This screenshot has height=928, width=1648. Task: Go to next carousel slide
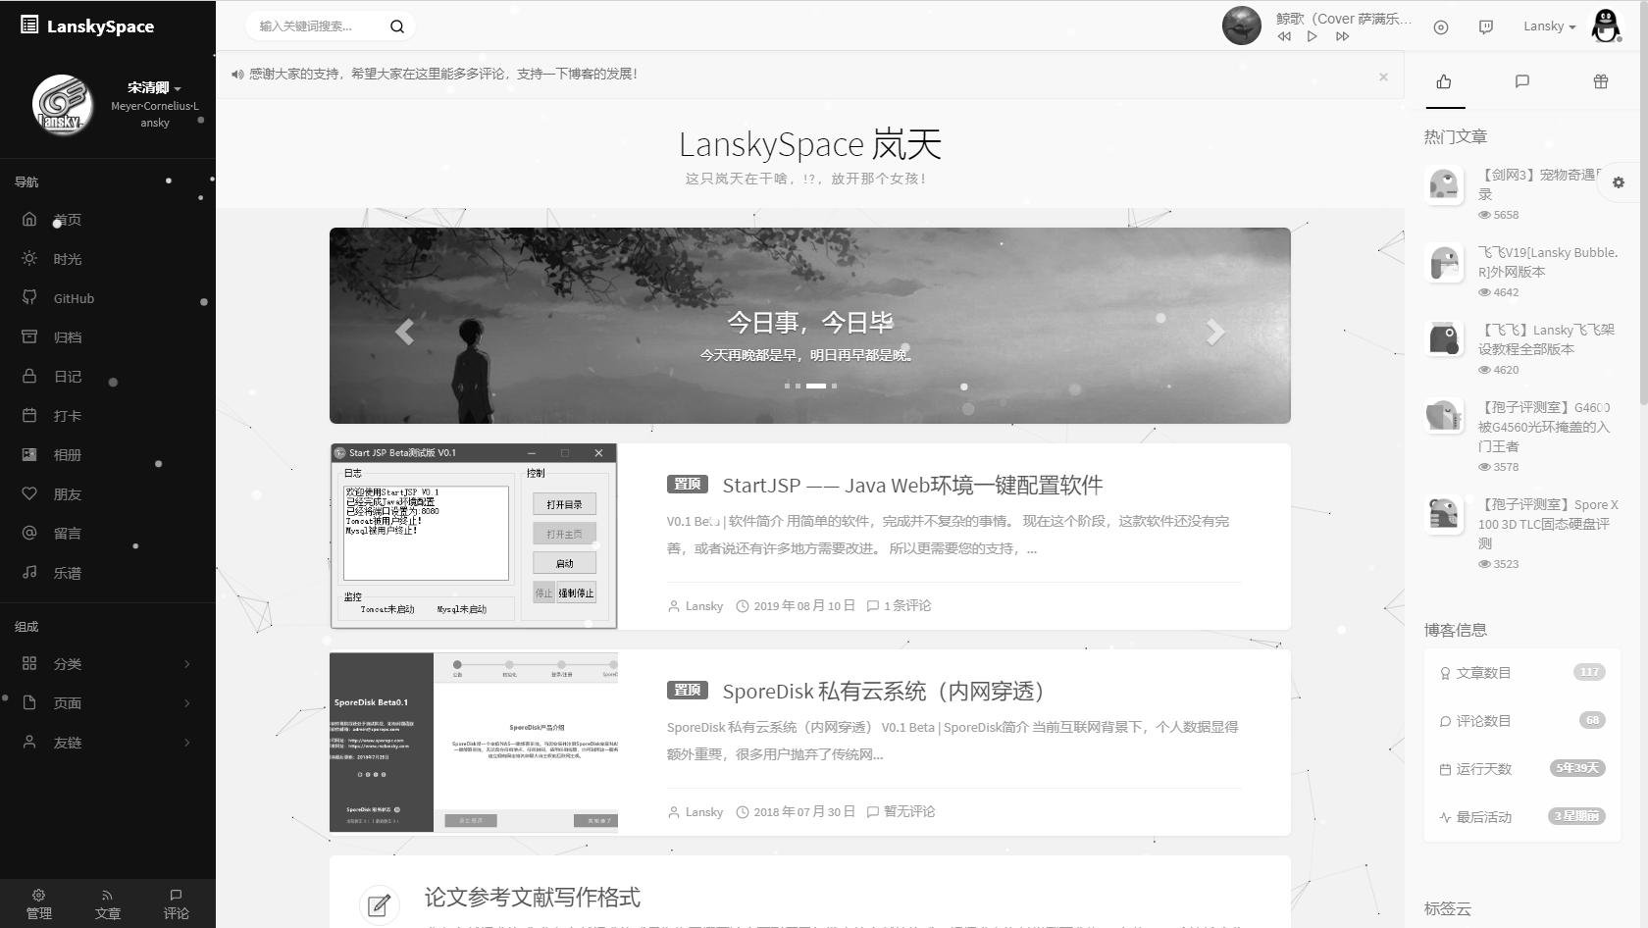pos(1214,332)
